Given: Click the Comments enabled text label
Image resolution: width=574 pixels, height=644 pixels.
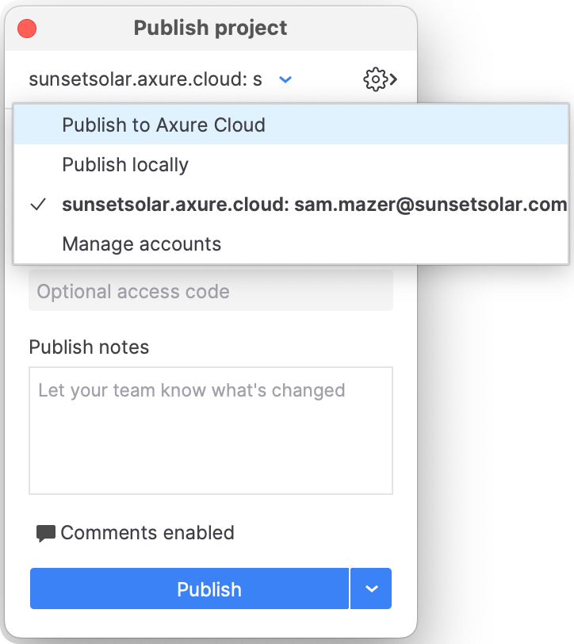Looking at the screenshot, I should (147, 532).
